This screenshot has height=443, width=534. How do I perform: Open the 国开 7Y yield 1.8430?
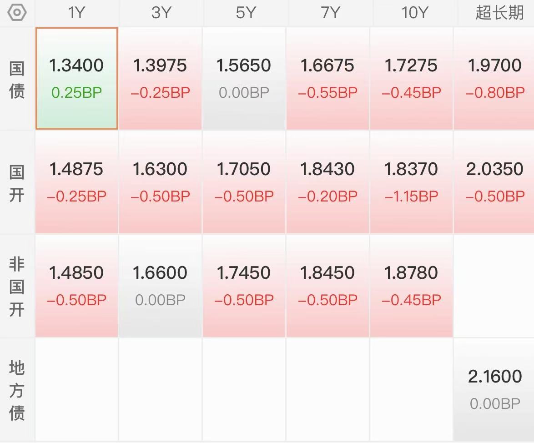coord(327,182)
